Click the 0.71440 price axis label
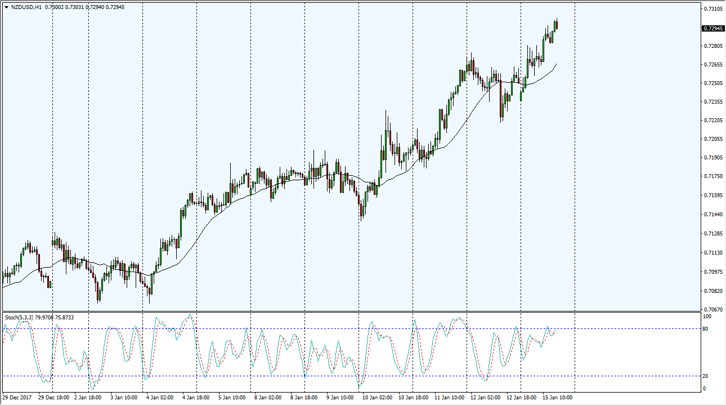726x405 pixels. [713, 215]
